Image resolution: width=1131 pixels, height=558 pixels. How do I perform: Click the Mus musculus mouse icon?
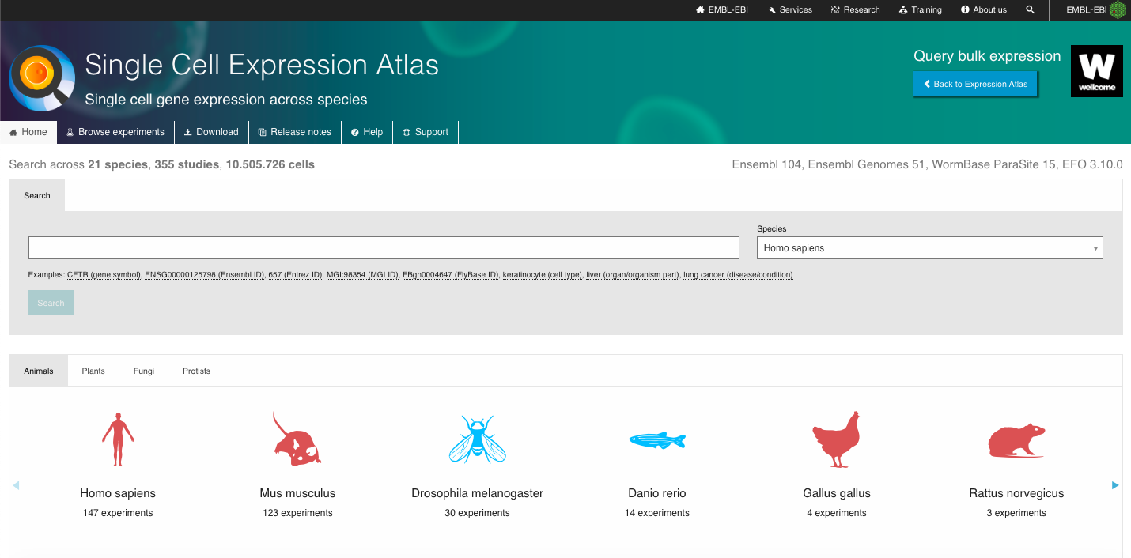297,439
